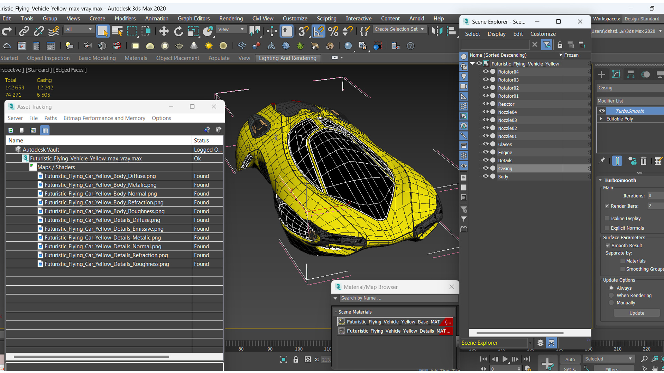
Task: Select Futuristic_Flying_Vehicle_Yellow_Base_MAT material
Action: tap(395, 322)
